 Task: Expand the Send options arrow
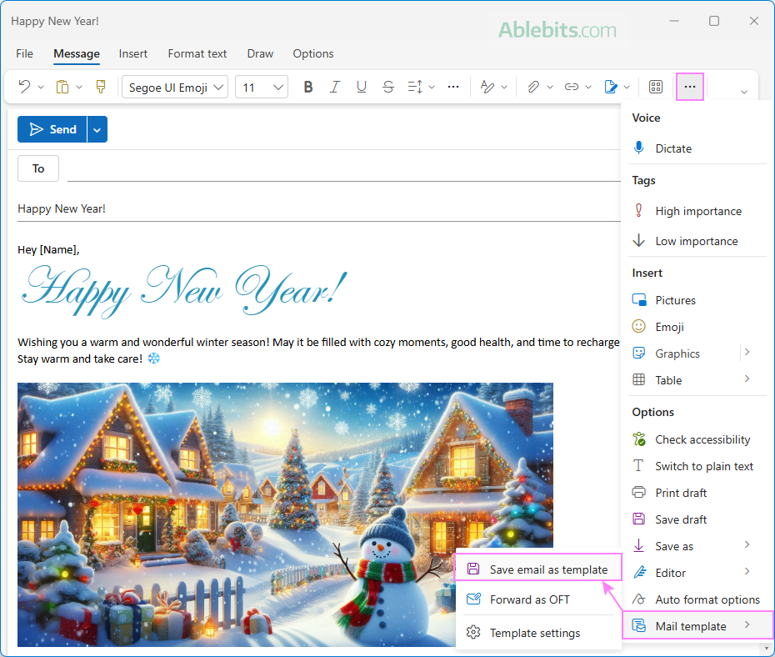pyautogui.click(x=97, y=129)
